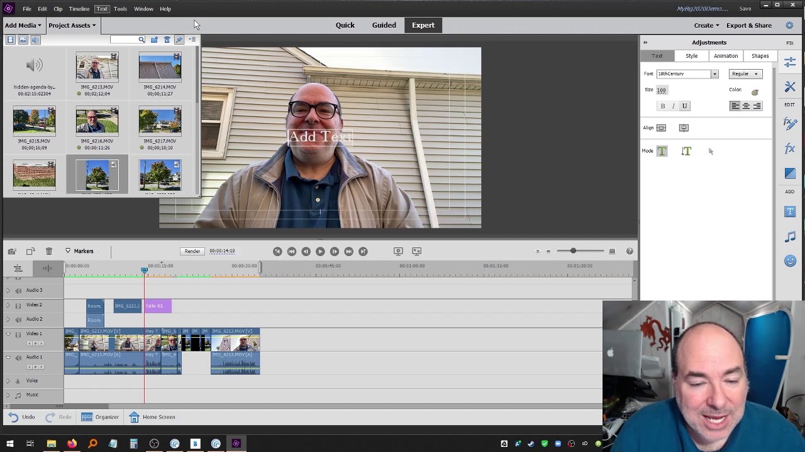Toggle Underline text formatting

click(685, 106)
